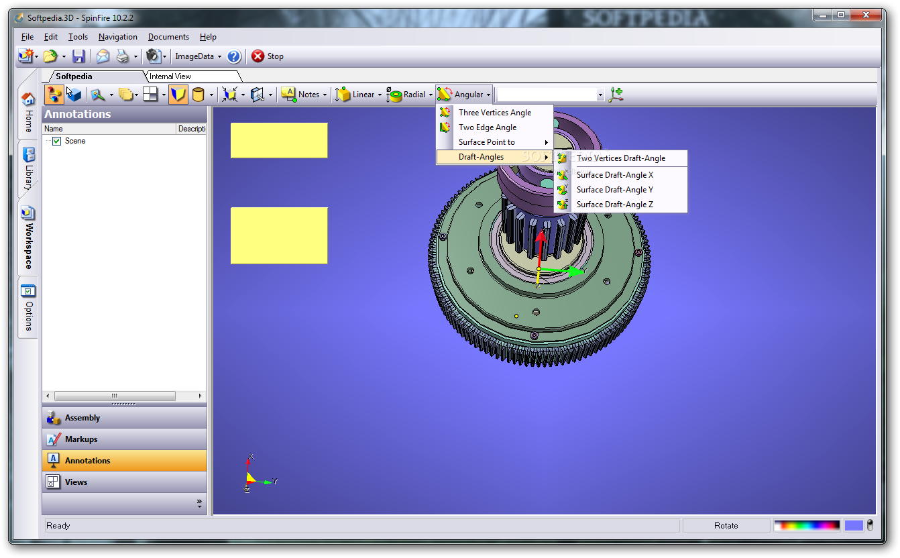Click the cross-section box icon
Screen dimensions: 900x558
(258, 95)
